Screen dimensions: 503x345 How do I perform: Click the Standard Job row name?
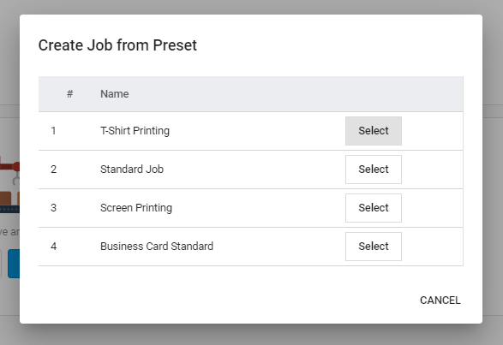[x=132, y=170]
